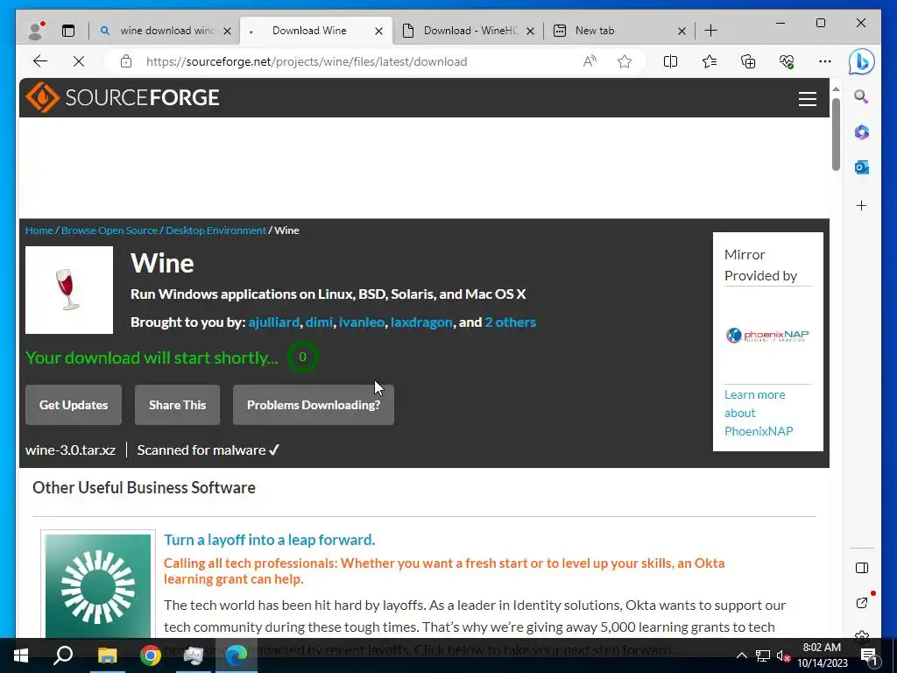Stop loading the page
Viewport: 897px width, 673px height.
point(78,61)
